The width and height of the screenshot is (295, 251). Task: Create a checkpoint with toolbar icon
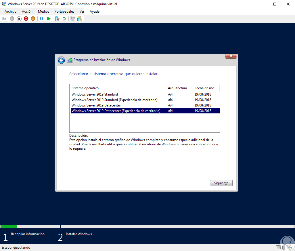(x=57, y=19)
